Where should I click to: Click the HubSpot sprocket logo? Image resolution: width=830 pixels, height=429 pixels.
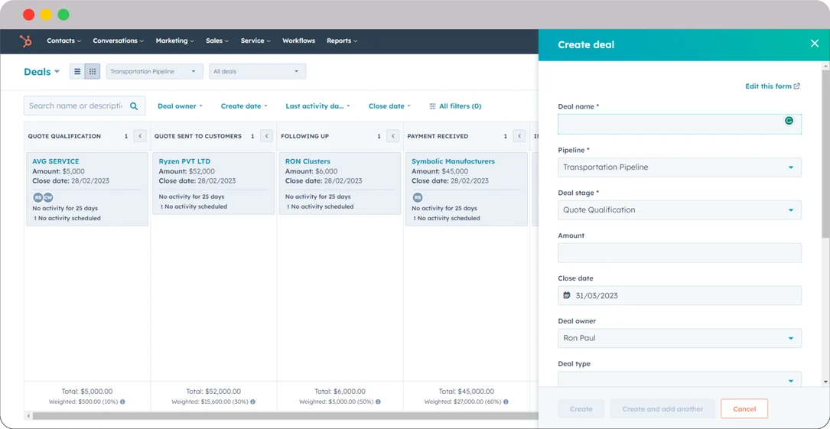click(x=25, y=41)
